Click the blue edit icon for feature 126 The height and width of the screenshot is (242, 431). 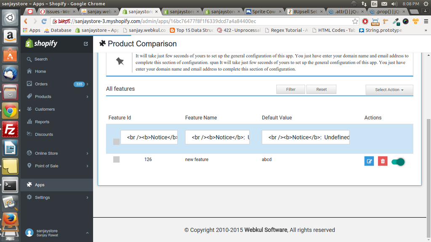pyautogui.click(x=369, y=161)
